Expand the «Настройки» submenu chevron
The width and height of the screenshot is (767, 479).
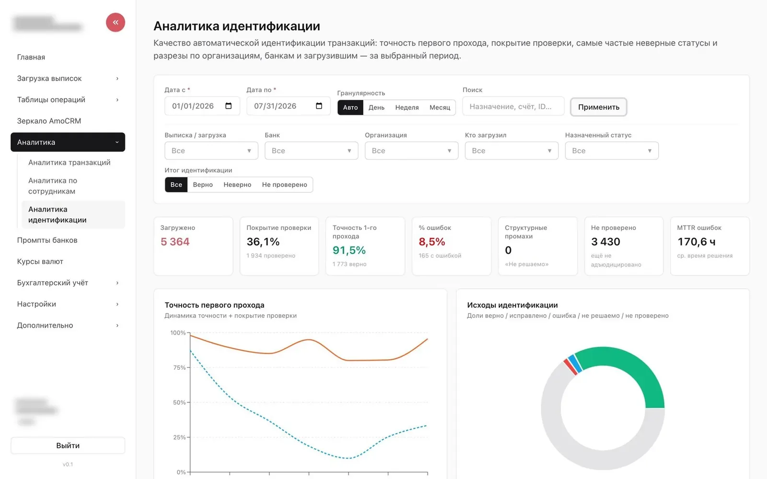pyautogui.click(x=117, y=304)
